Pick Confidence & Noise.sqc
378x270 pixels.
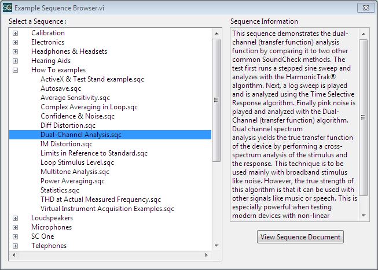[x=78, y=116]
